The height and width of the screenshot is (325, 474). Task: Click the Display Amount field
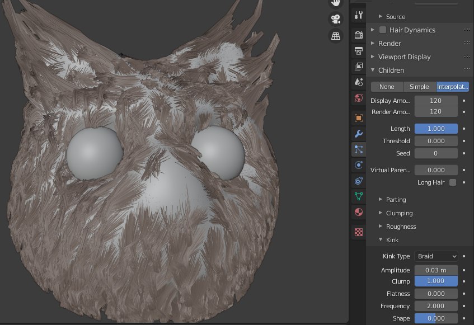pos(436,101)
